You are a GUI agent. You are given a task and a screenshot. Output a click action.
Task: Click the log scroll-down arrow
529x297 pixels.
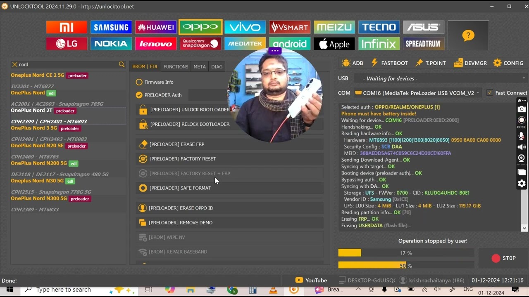click(x=524, y=228)
